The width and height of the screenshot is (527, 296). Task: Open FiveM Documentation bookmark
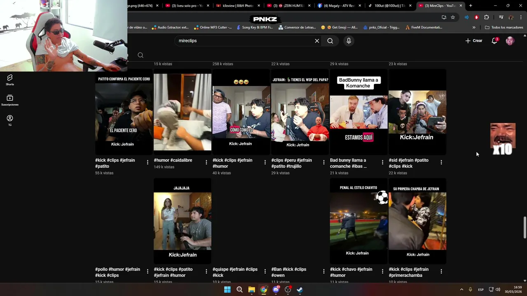click(x=424, y=28)
